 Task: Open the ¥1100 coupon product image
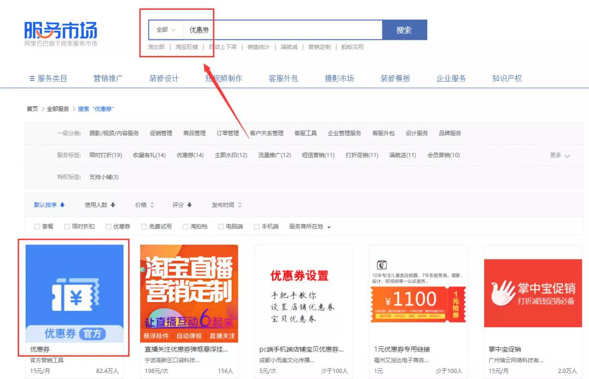pos(418,293)
